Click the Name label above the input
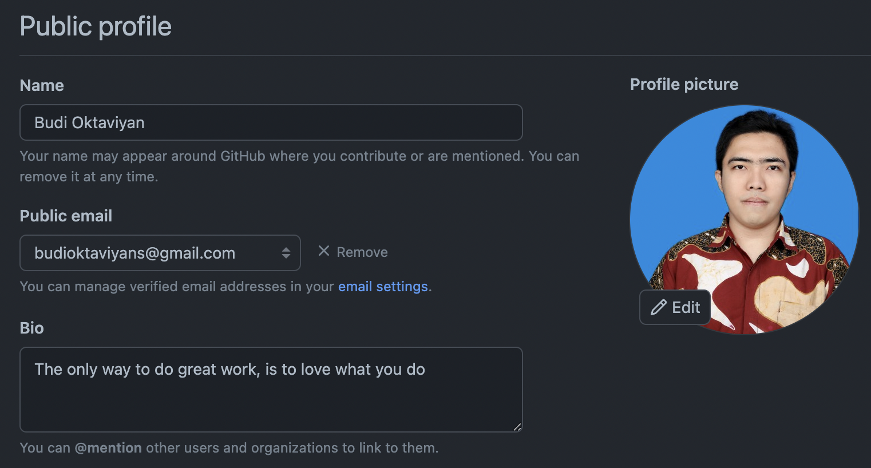This screenshot has width=871, height=468. pos(41,85)
